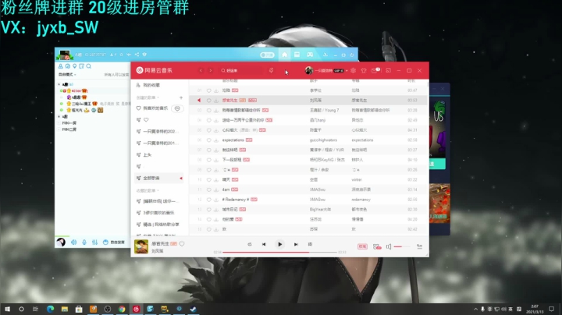
Task: Download the song # Redamancy #
Action: 216,200
